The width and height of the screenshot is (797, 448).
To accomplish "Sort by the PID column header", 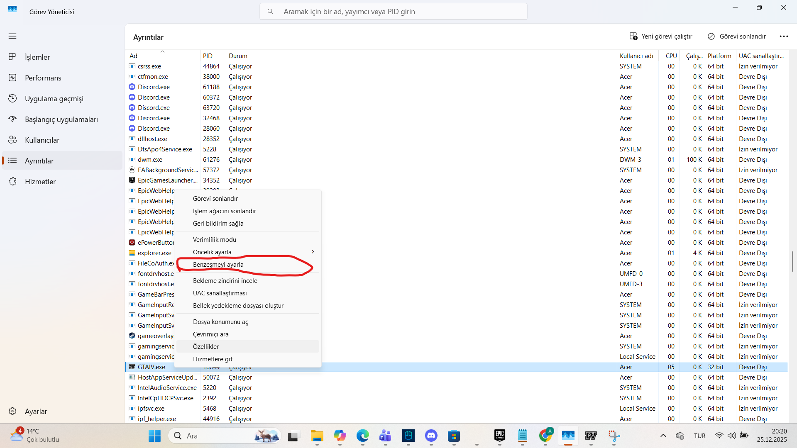I will click(213, 56).
